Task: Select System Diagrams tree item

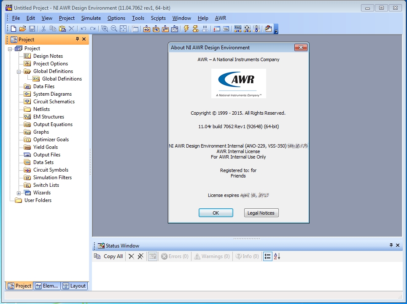Action: coord(52,94)
